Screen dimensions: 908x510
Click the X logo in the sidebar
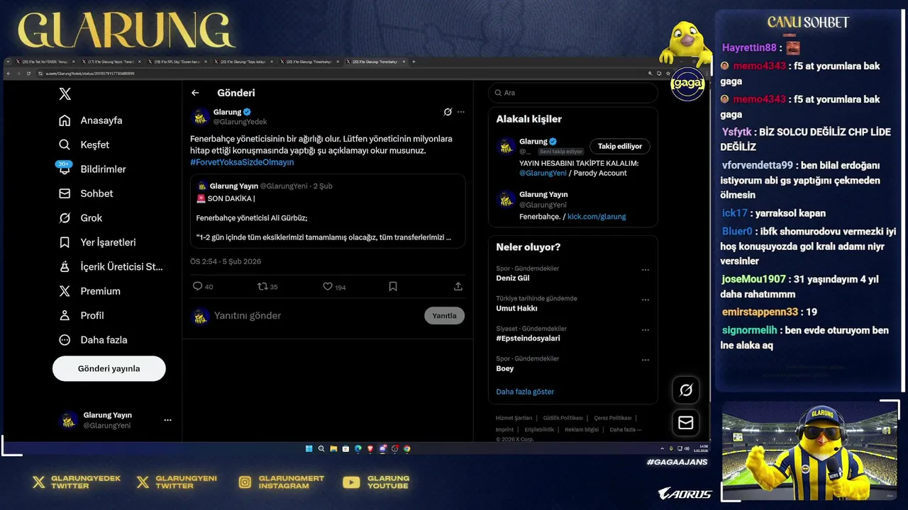(65, 93)
